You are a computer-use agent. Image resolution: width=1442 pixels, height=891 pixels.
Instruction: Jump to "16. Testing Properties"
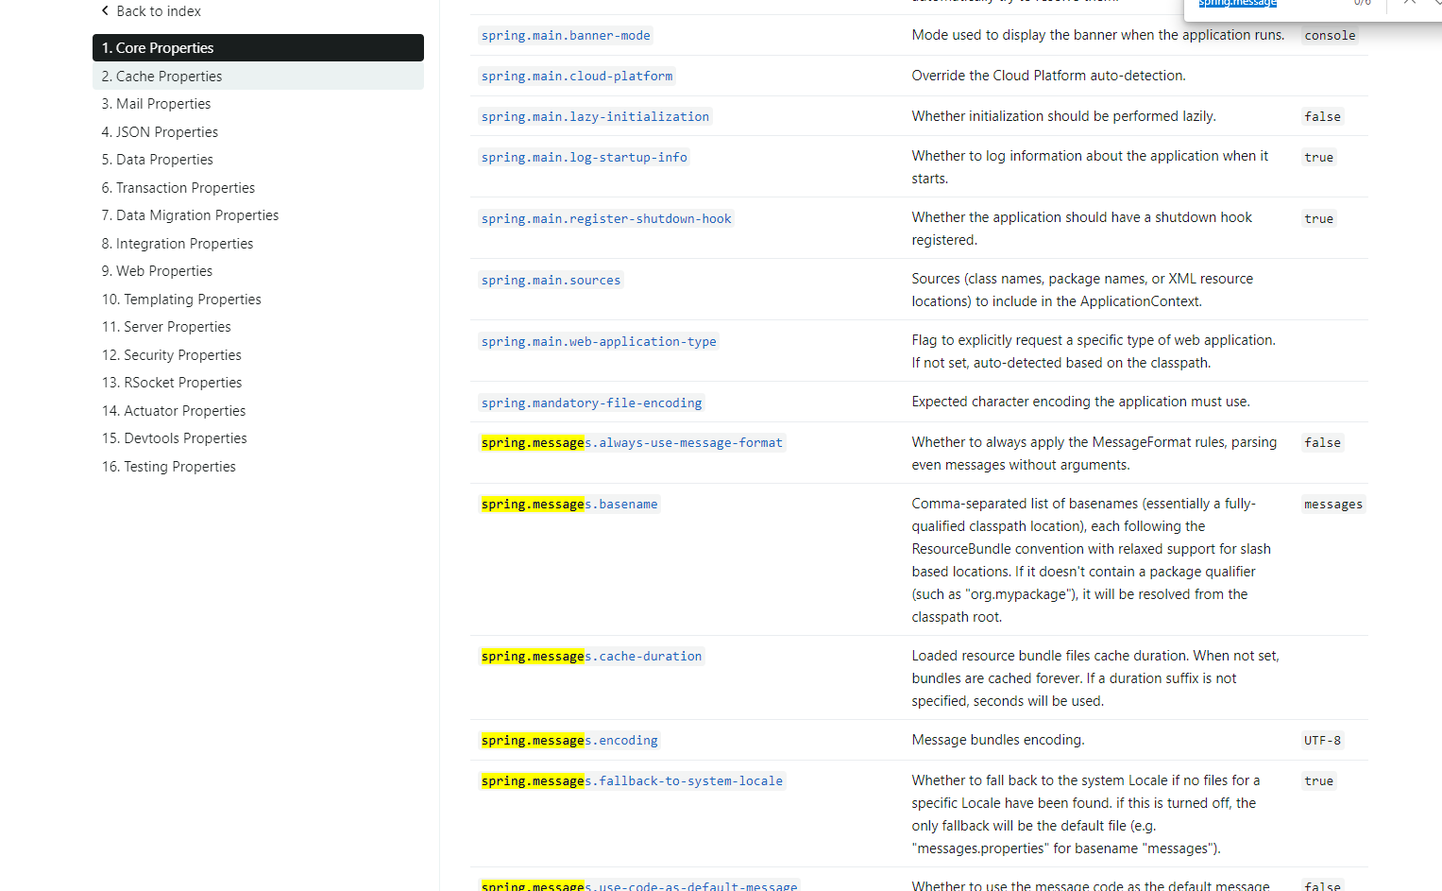pyautogui.click(x=168, y=467)
